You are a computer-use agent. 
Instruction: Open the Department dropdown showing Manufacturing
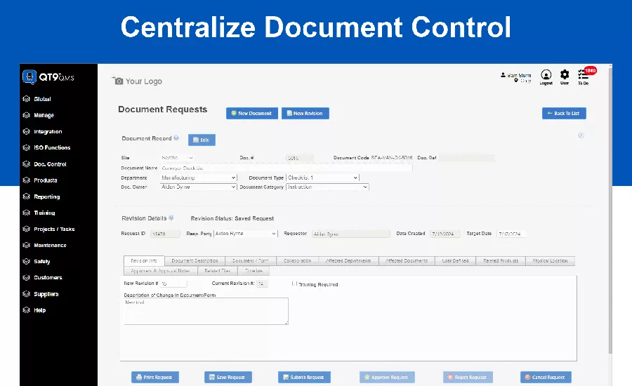198,178
